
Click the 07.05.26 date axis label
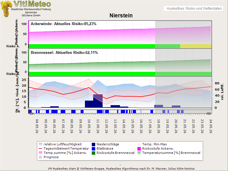tap(63, 126)
